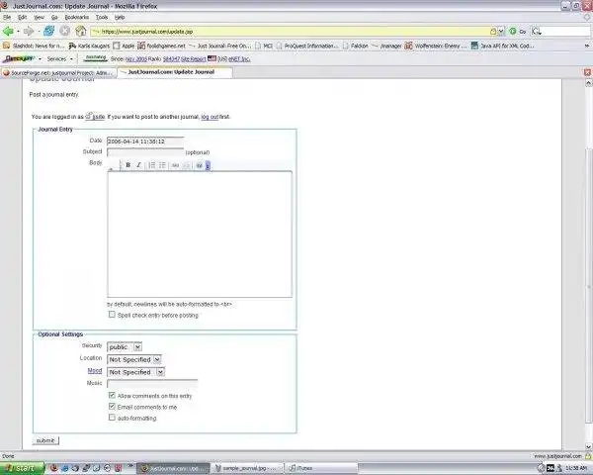The height and width of the screenshot is (475, 593).
Task: Click into the Subject input field
Action: (x=145, y=152)
